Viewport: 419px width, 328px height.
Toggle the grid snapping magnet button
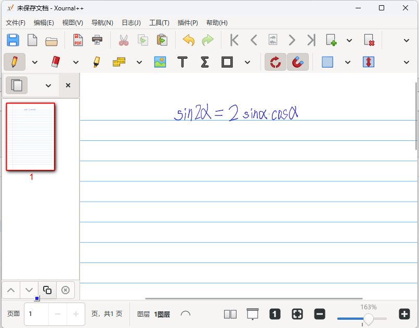pos(297,62)
